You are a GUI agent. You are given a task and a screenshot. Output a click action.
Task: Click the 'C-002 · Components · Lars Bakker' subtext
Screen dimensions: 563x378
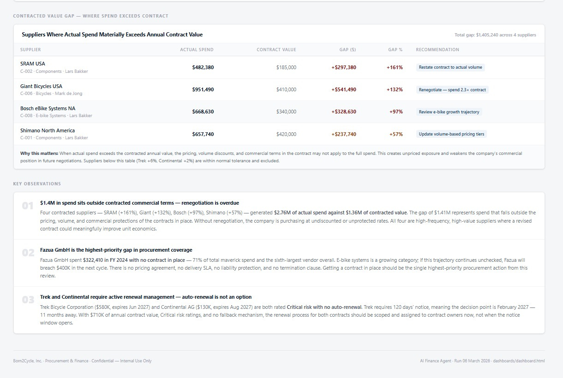pos(54,71)
